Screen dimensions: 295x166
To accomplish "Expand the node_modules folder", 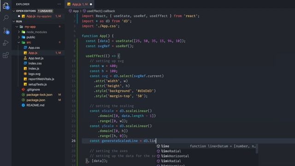I will coord(19,32).
